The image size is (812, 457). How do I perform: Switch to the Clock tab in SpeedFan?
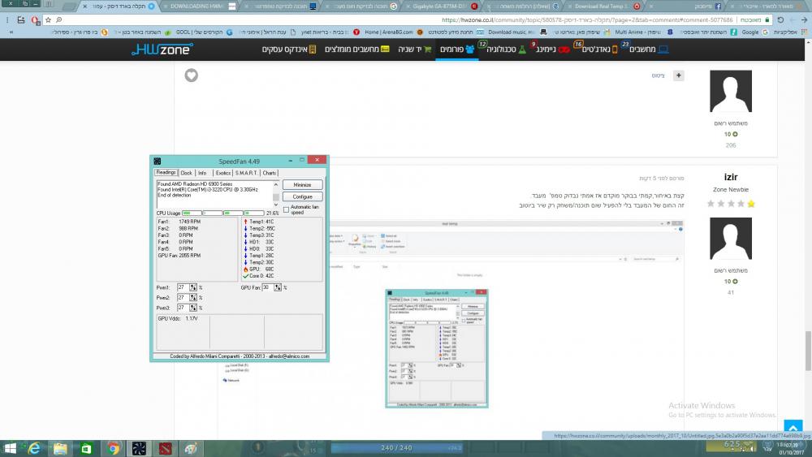point(186,173)
